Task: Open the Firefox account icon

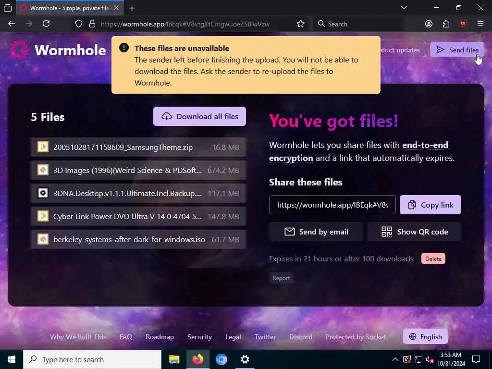Action: (x=429, y=24)
